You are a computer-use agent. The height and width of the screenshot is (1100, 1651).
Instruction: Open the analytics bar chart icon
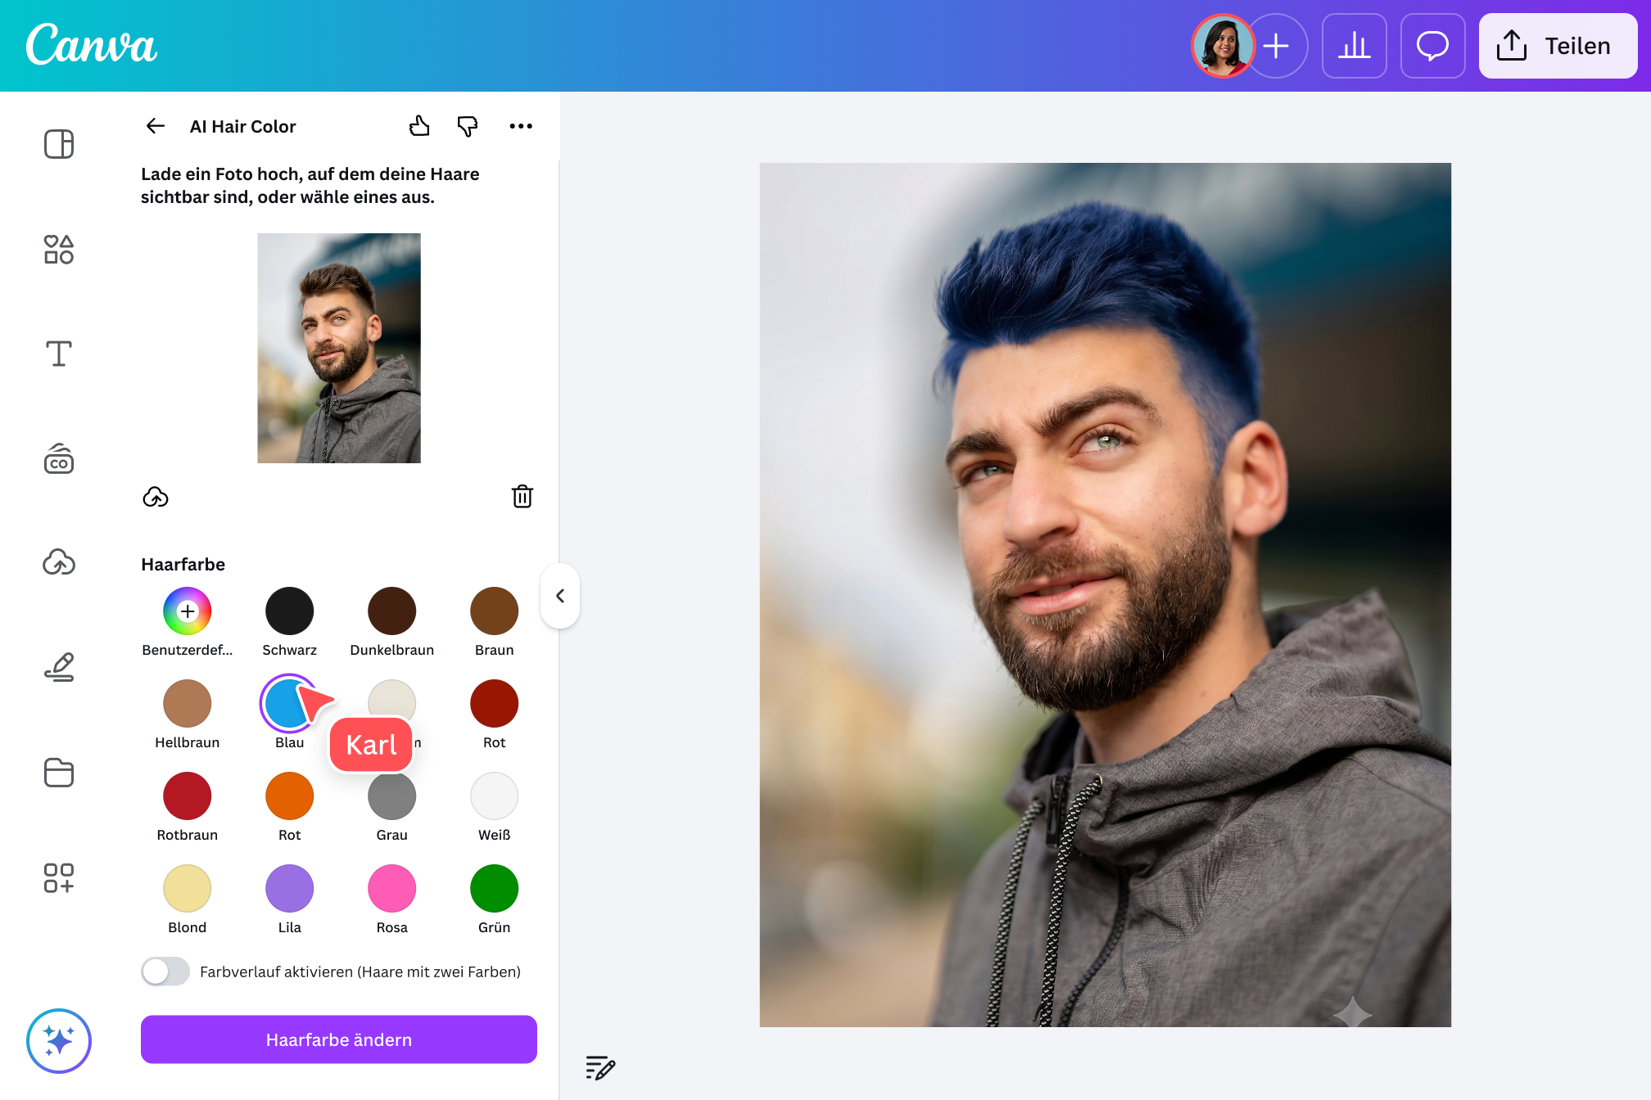[x=1355, y=46]
